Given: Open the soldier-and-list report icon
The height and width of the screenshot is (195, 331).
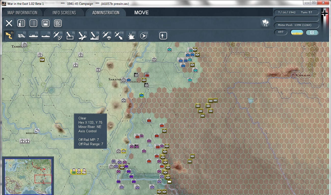Looking at the screenshot, I should 21,23.
